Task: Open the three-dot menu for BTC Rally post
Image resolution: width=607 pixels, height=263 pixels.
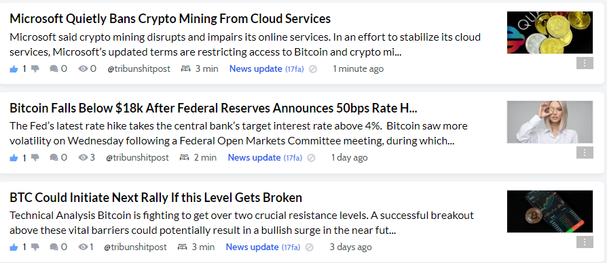Action: point(585,242)
